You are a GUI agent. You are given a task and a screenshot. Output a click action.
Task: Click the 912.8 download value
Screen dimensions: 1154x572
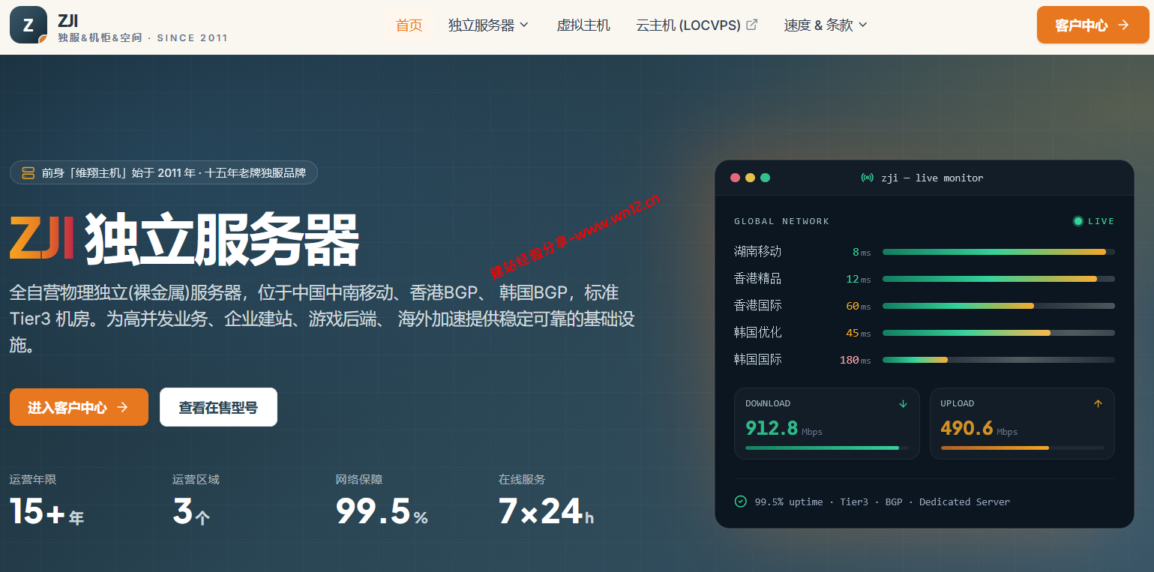point(772,428)
